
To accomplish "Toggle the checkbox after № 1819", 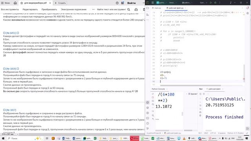I will (18, 69).
